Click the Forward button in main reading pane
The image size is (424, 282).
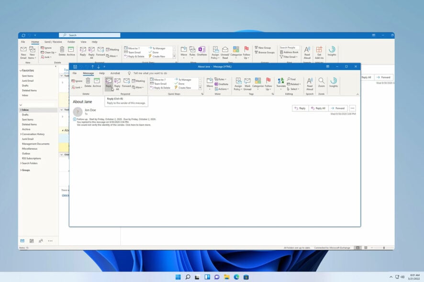click(383, 77)
